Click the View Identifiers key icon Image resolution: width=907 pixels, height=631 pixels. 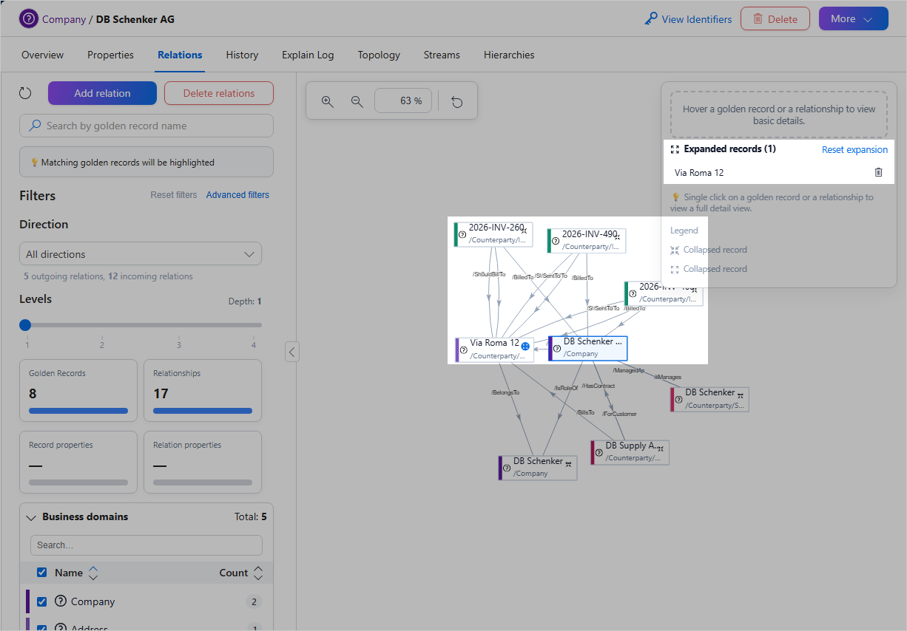[x=651, y=19]
